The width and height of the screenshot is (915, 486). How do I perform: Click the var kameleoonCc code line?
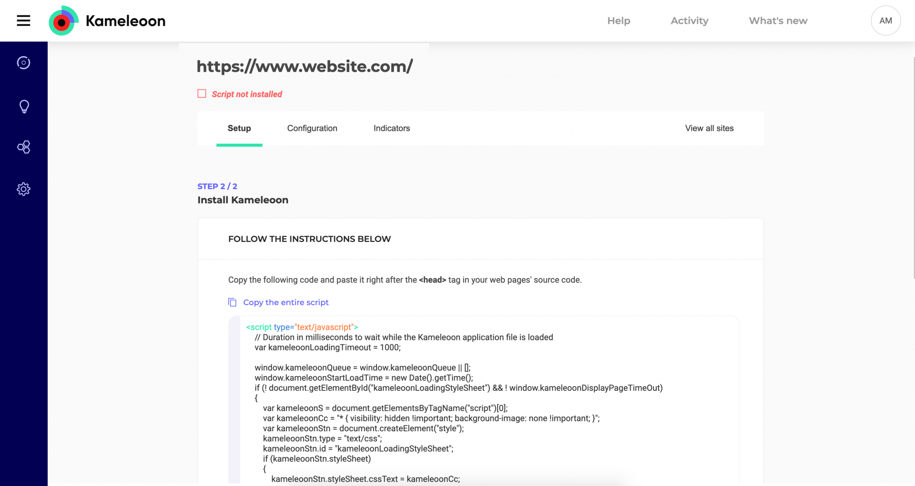point(431,418)
